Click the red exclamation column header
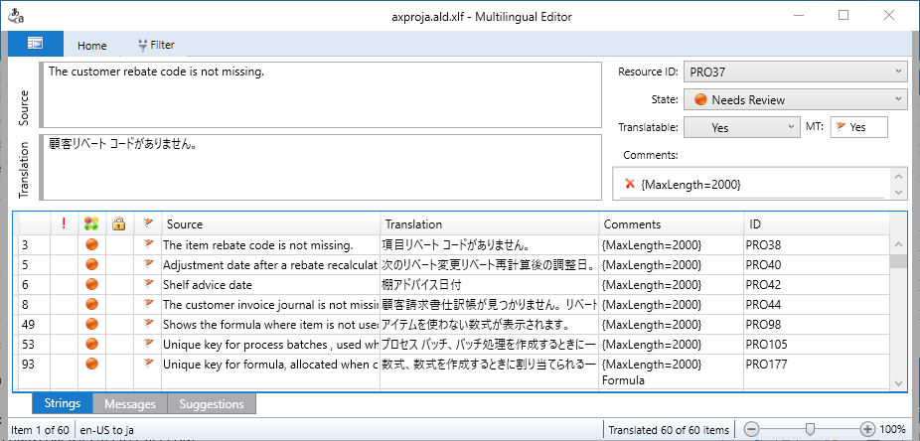Viewport: 920px width, 441px height. click(x=64, y=224)
